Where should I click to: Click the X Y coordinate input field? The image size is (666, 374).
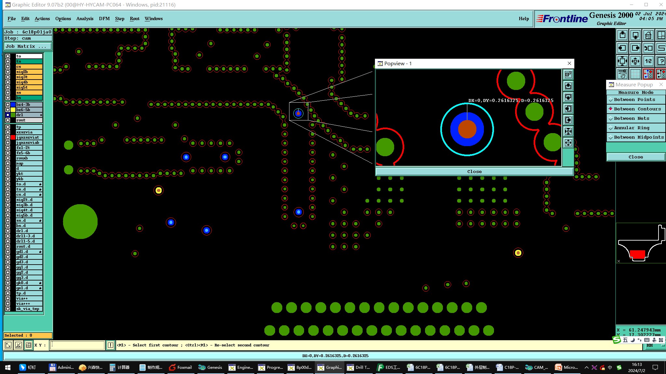[x=77, y=345]
